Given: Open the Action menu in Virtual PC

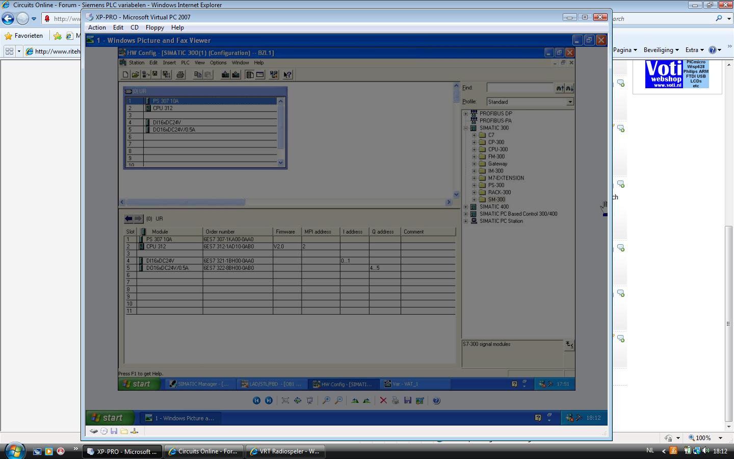Looking at the screenshot, I should (97, 28).
